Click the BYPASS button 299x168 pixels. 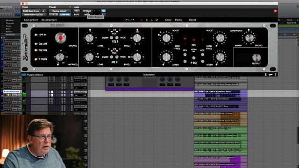click(x=87, y=11)
